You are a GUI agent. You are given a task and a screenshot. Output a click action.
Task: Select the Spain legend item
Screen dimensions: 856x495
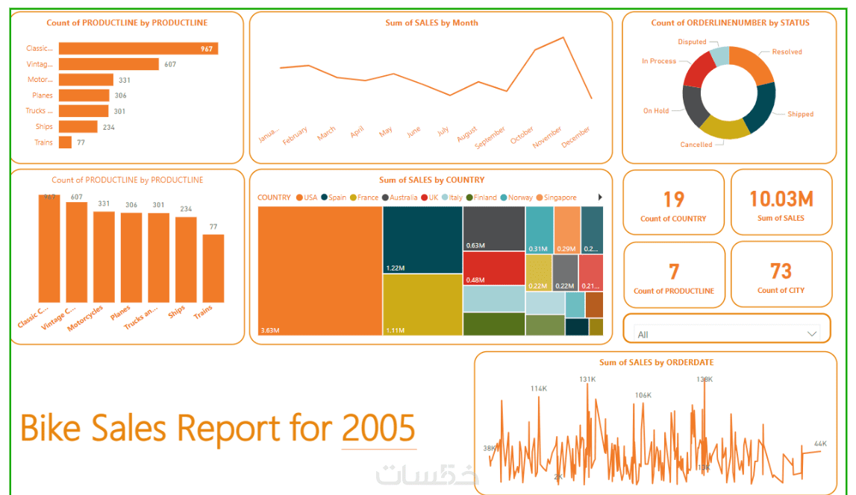tap(334, 198)
